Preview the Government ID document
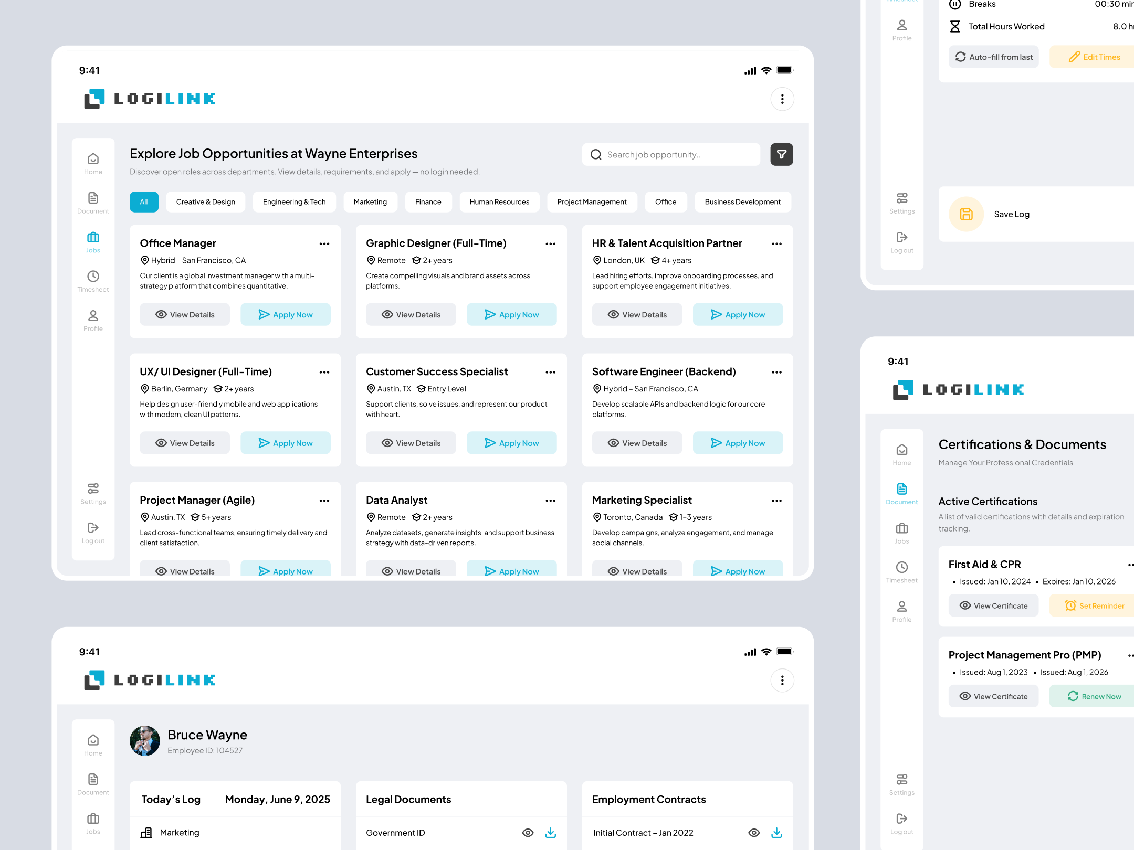1134x850 pixels. tap(527, 833)
